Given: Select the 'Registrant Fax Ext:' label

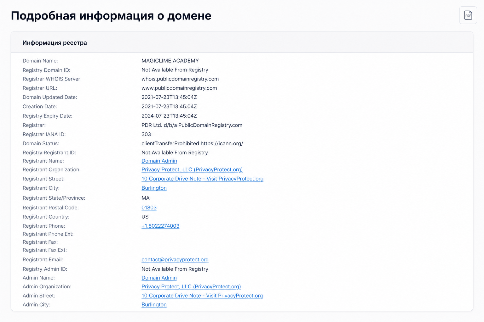Looking at the screenshot, I should (45, 250).
